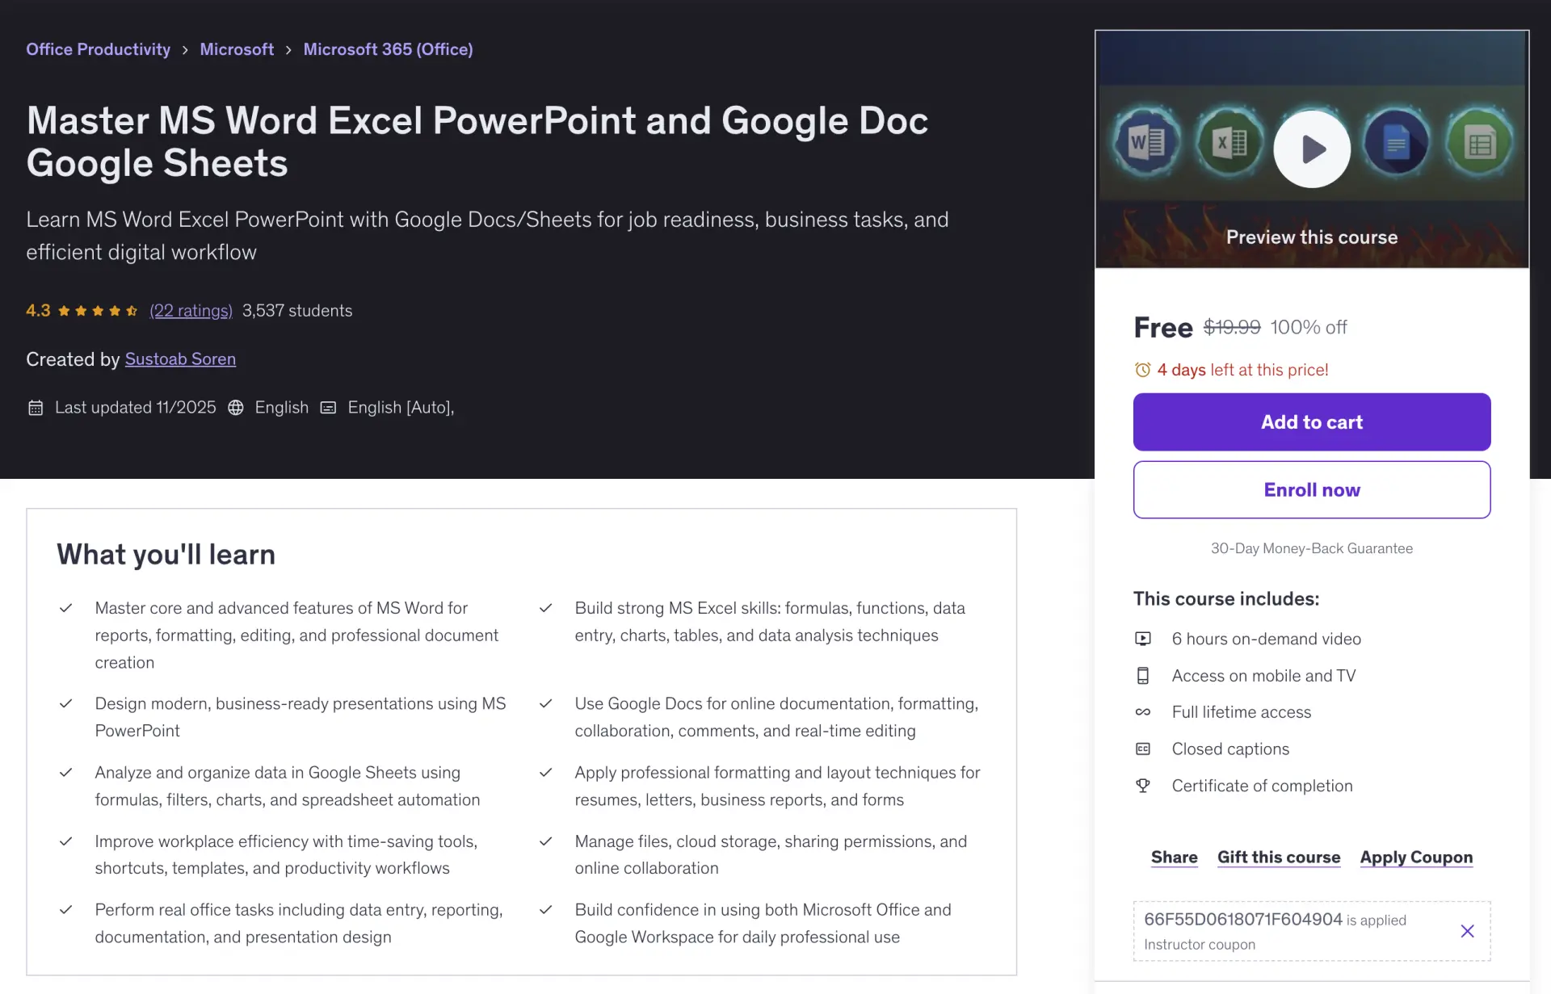Click the $19.99 original price
The height and width of the screenshot is (994, 1551).
(x=1232, y=327)
